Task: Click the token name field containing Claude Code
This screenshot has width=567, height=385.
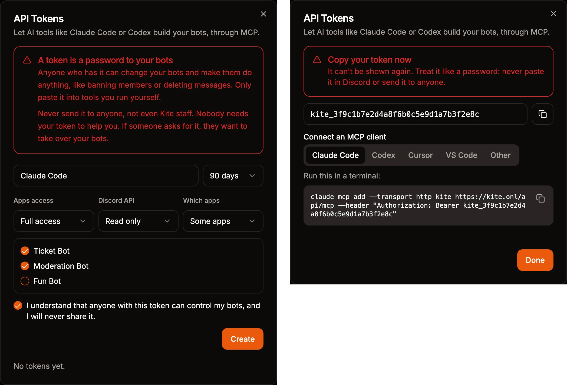Action: pyautogui.click(x=106, y=176)
